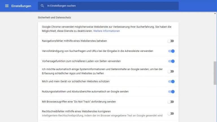Enable 'Navigationsfehler mithilfe eines Webdienstes beheben' toggle
This screenshot has width=217, height=122.
point(171,41)
